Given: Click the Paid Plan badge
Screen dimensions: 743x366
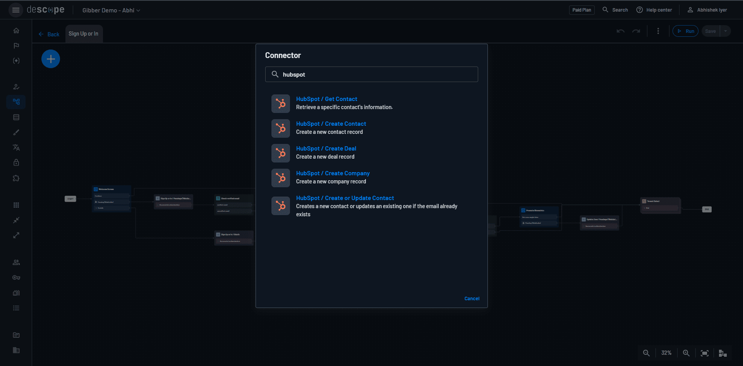Looking at the screenshot, I should (x=582, y=10).
